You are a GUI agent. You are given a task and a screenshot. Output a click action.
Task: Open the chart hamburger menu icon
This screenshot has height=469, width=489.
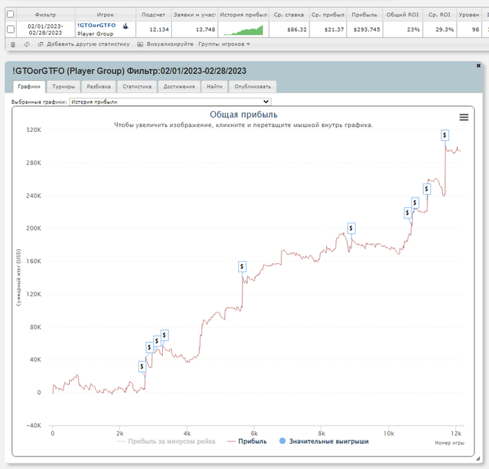click(x=464, y=117)
